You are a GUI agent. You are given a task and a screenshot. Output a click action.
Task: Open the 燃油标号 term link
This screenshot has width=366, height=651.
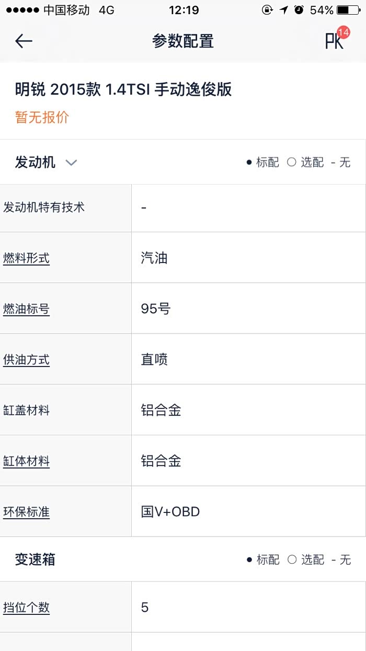pyautogui.click(x=27, y=309)
